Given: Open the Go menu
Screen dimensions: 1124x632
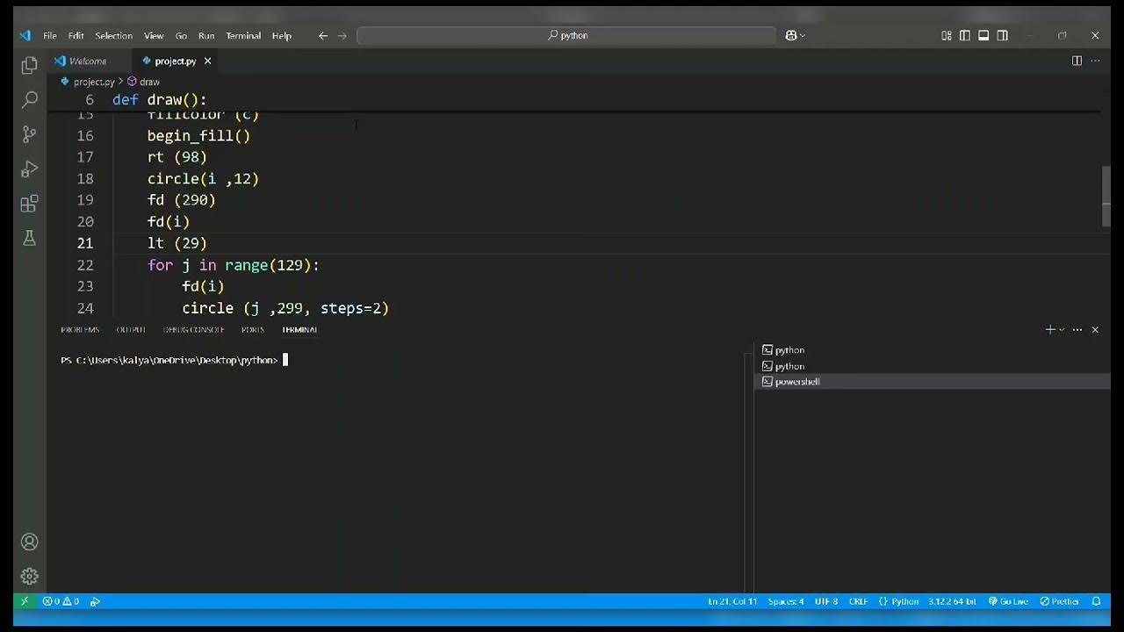Looking at the screenshot, I should click(181, 36).
